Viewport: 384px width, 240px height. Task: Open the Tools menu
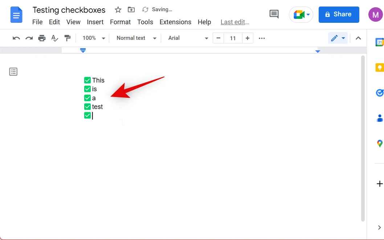pos(145,22)
